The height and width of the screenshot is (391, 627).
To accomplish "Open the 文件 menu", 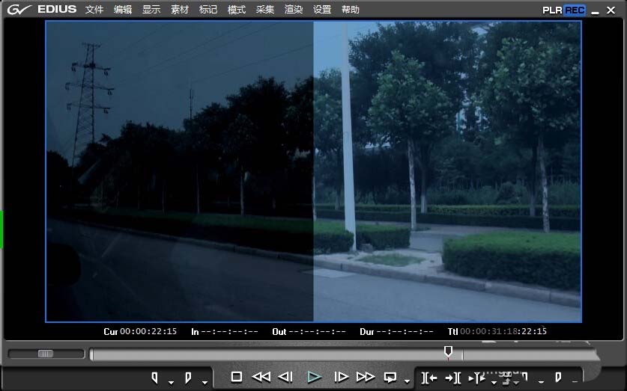I will [94, 9].
